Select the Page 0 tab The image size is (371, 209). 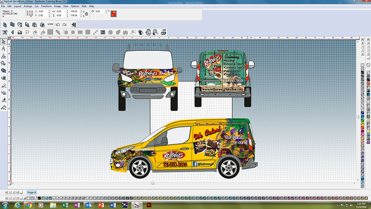tap(32, 192)
